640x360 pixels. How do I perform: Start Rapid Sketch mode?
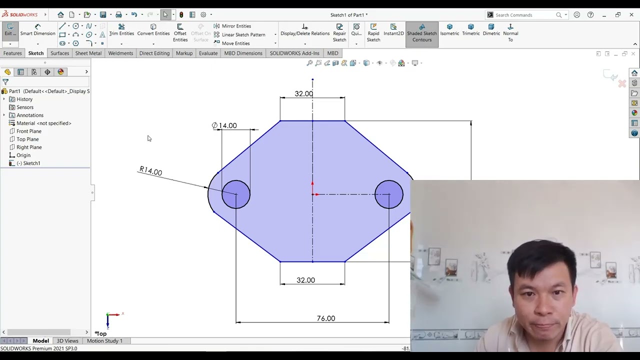(x=373, y=33)
